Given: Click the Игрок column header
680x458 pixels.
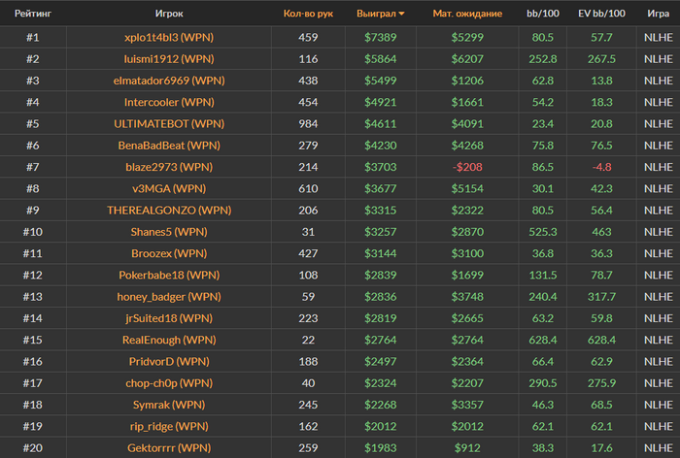Looking at the screenshot, I should (169, 14).
